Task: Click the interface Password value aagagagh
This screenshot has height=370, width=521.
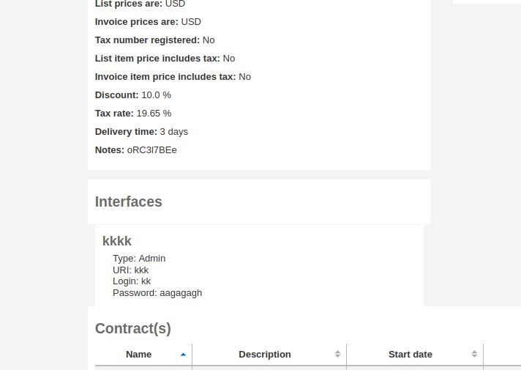Action: 181,293
